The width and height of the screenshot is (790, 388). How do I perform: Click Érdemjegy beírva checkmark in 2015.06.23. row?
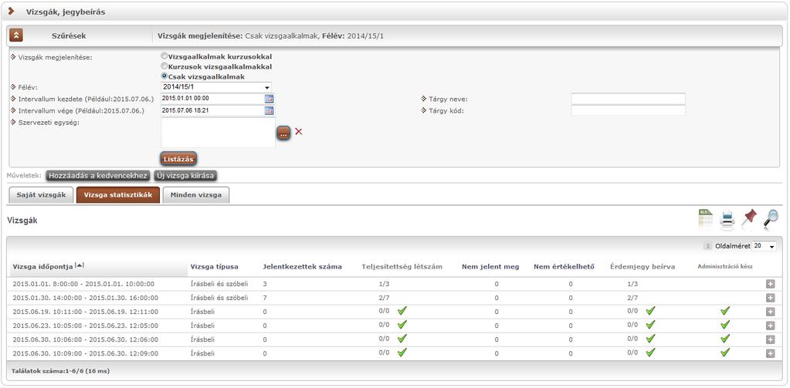pos(650,325)
